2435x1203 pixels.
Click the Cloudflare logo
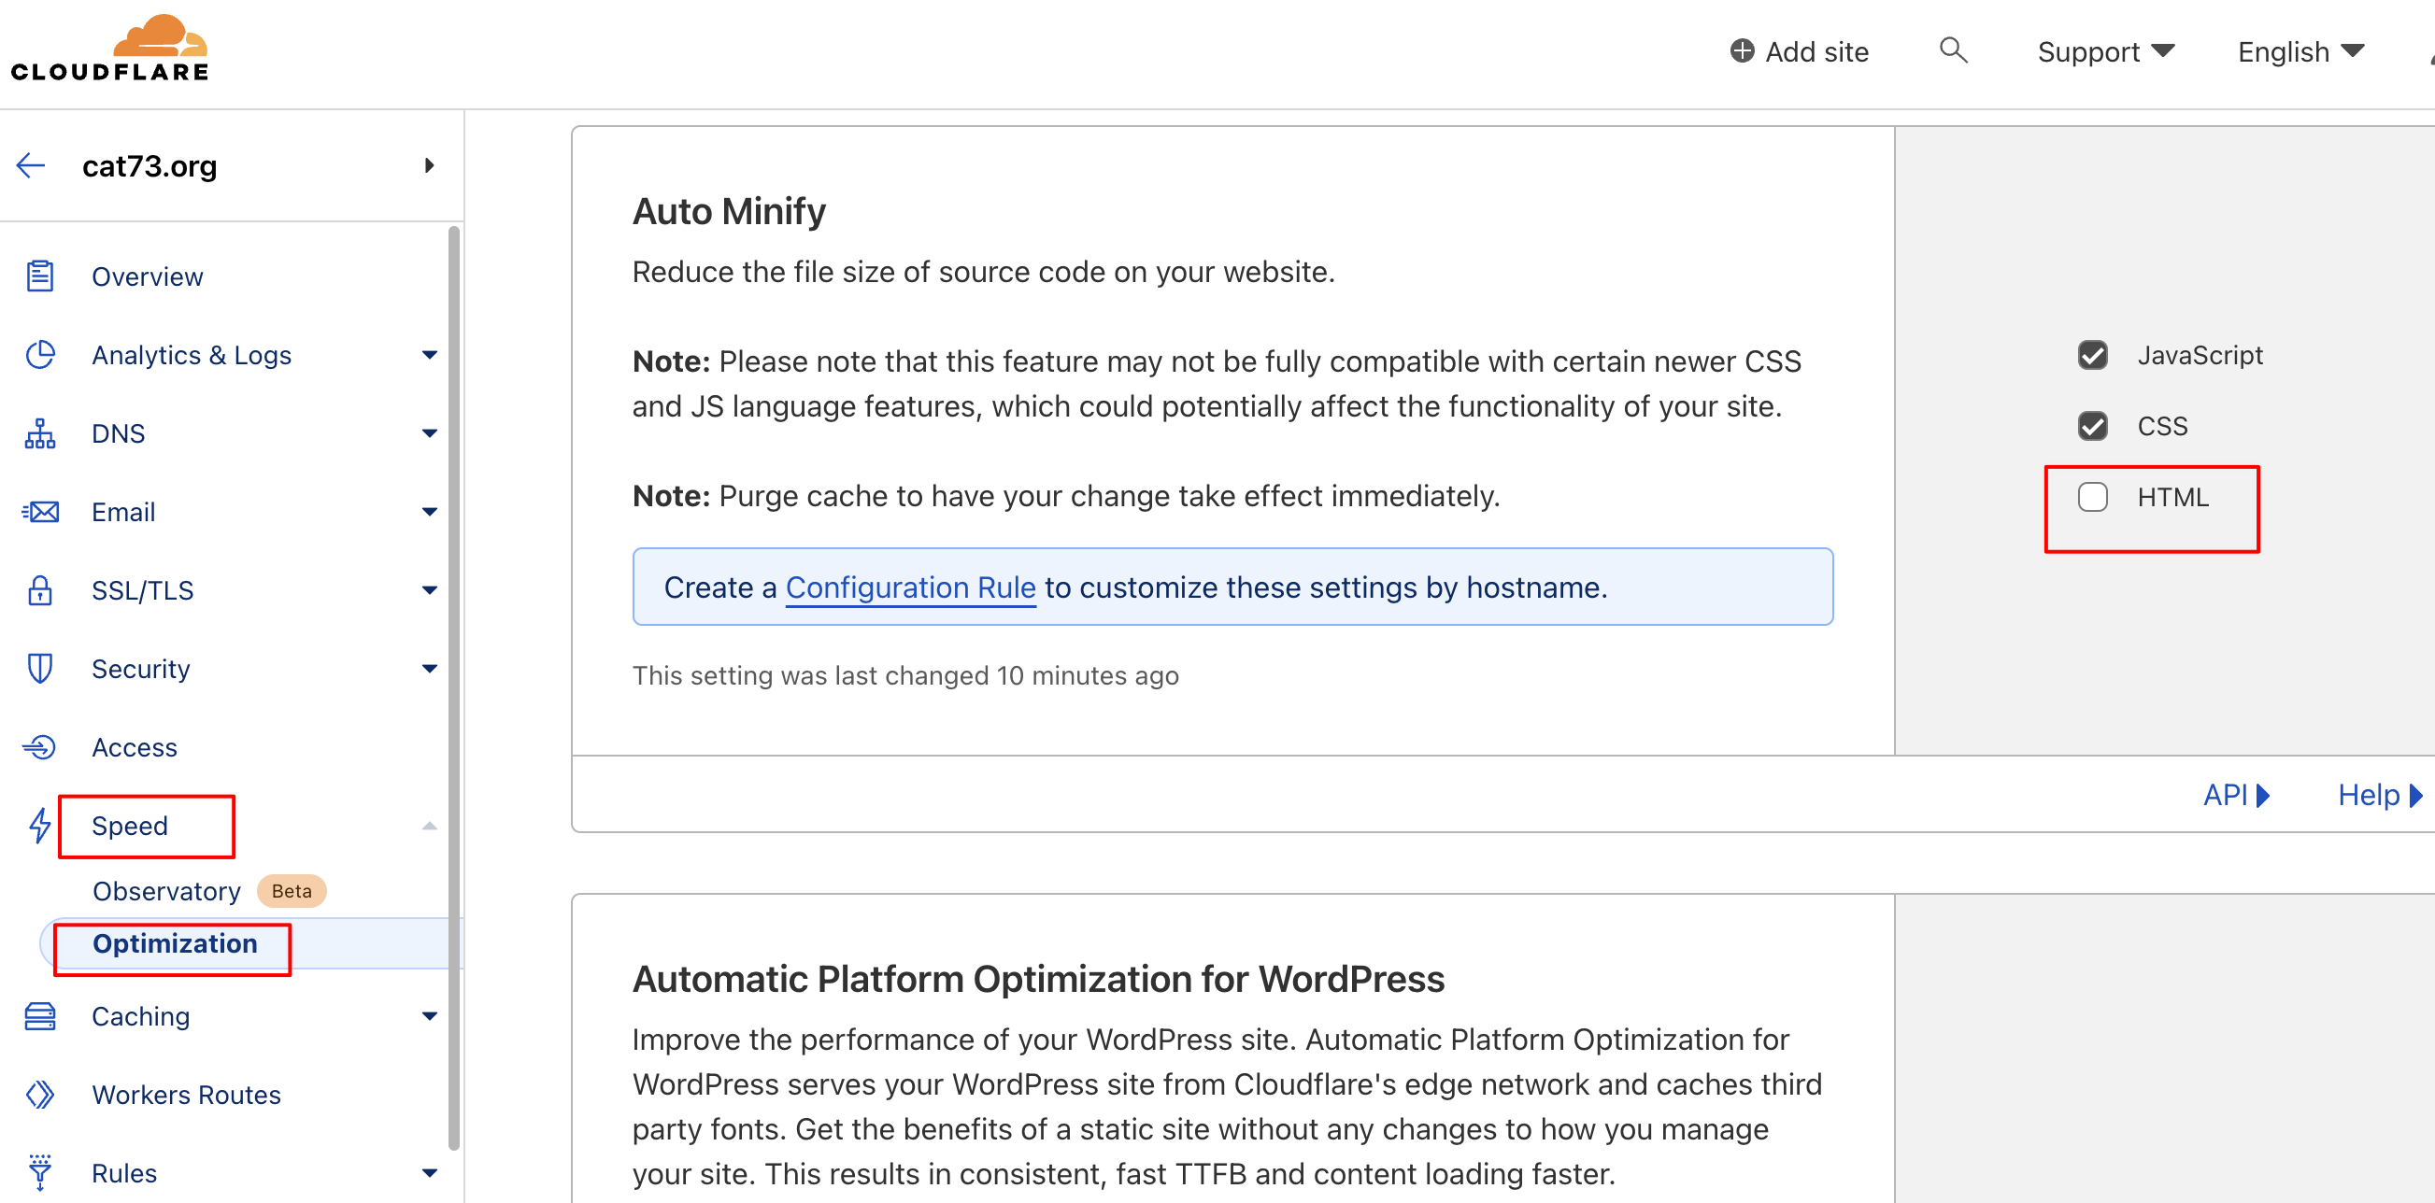[108, 50]
